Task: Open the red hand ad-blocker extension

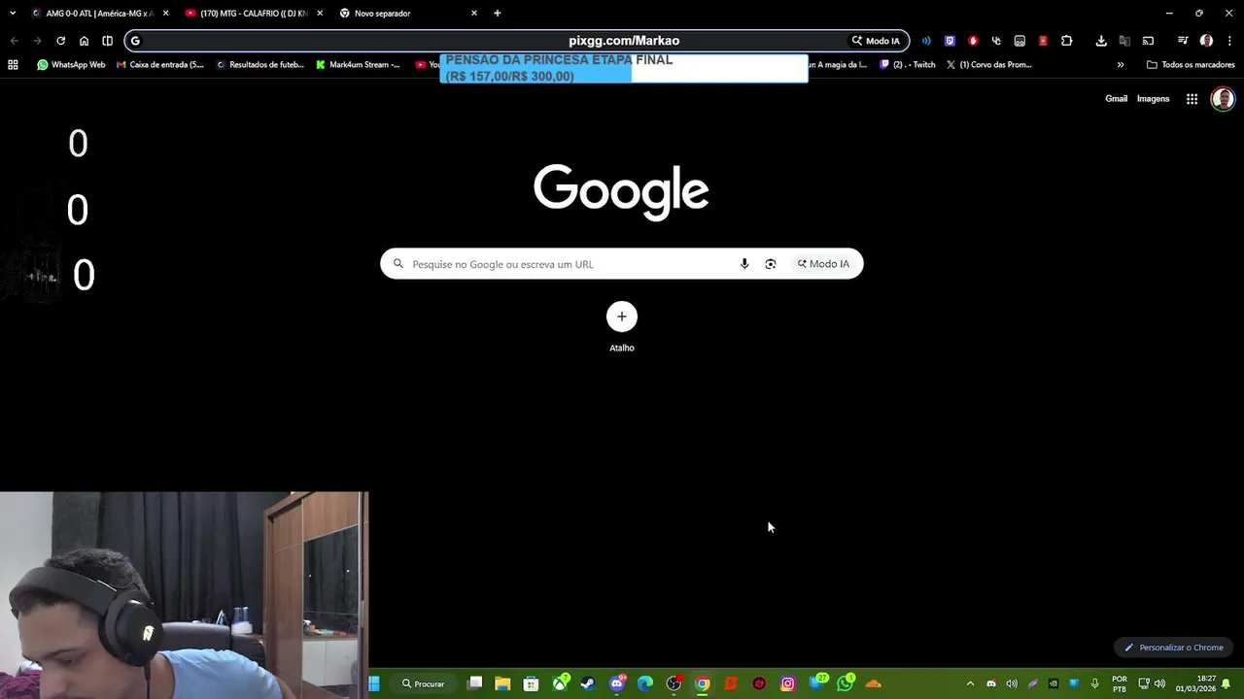Action: coord(973,41)
